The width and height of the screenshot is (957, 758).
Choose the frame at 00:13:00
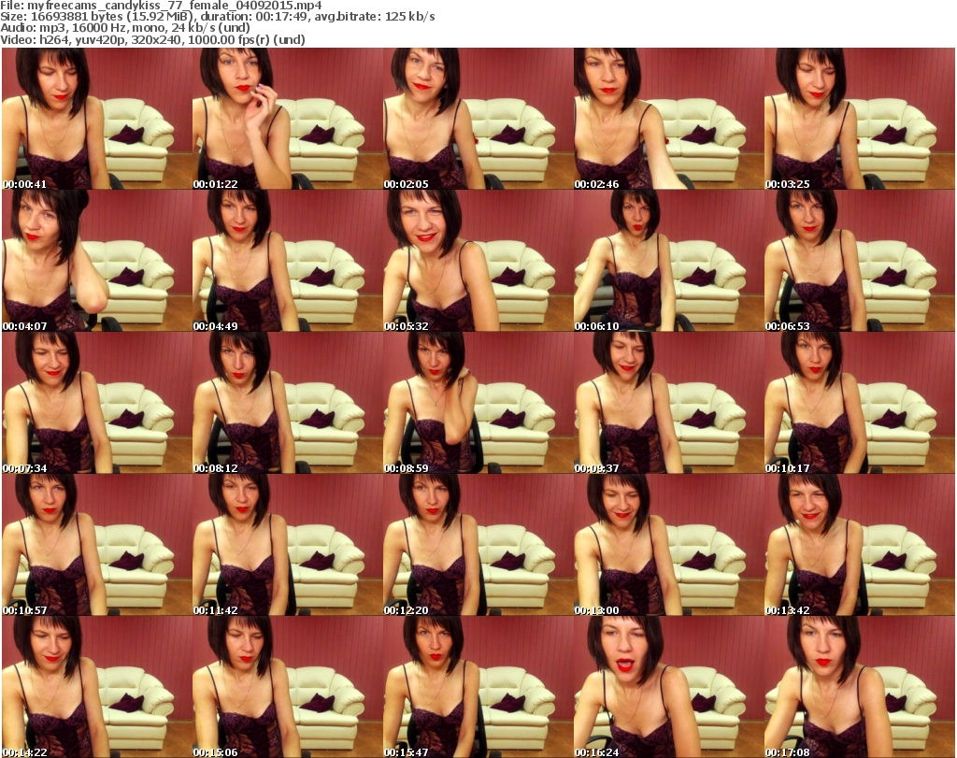[668, 545]
